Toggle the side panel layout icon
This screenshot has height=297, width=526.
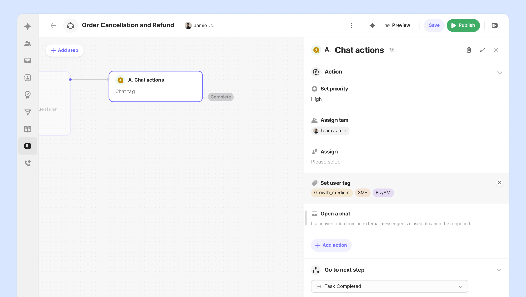pos(495,25)
